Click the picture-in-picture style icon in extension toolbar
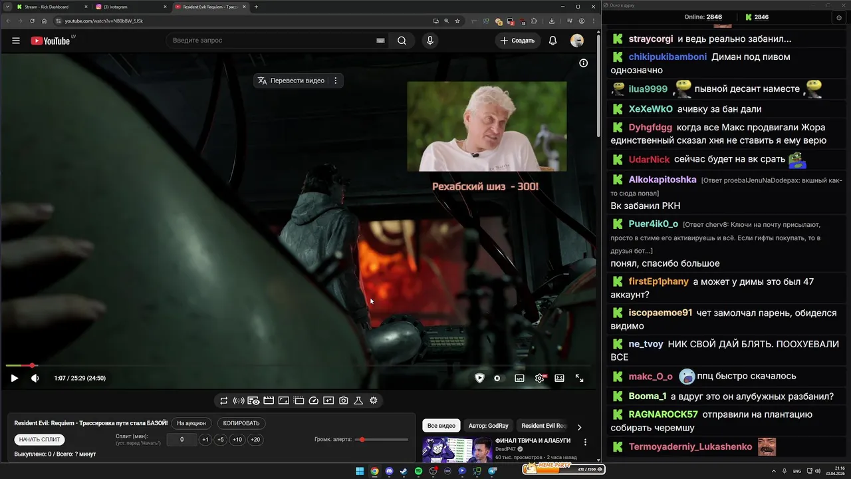The height and width of the screenshot is (479, 851). 328,400
